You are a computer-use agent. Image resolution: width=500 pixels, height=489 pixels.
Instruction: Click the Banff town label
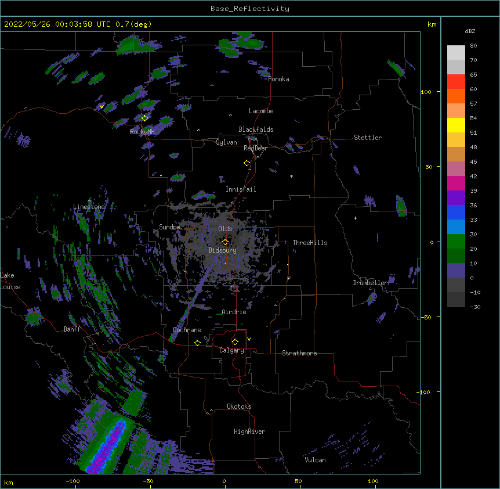coord(72,329)
